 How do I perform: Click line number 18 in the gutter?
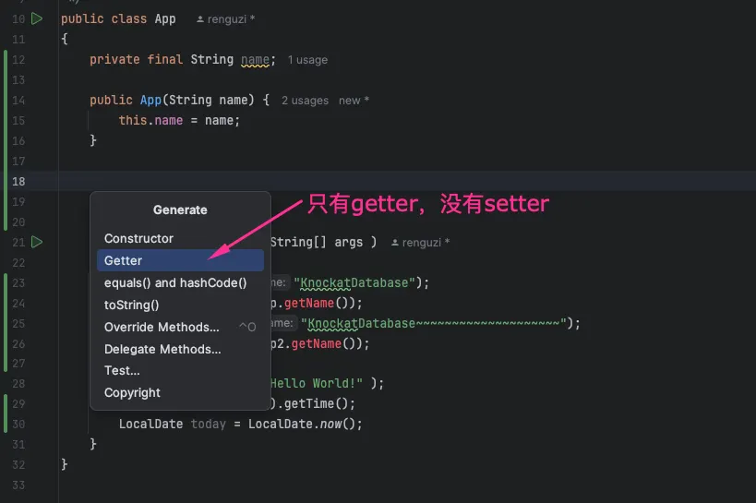tap(18, 181)
